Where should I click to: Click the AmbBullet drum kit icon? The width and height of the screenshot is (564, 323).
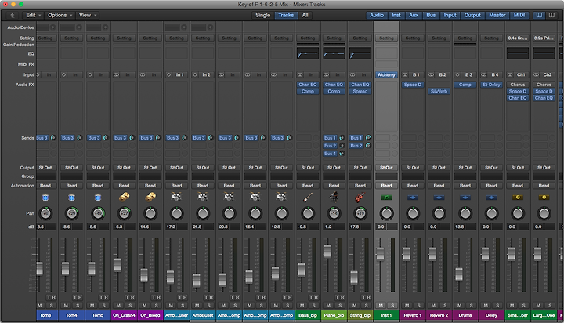(203, 197)
